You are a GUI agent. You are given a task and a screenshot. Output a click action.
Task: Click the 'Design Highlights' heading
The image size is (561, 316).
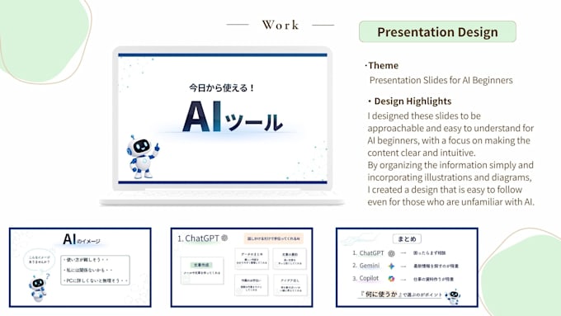[412, 101]
